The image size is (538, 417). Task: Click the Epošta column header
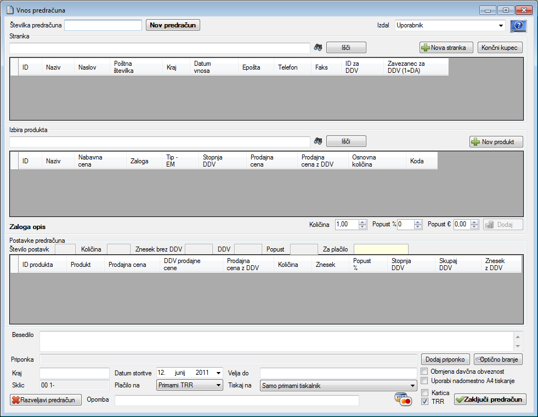click(256, 67)
